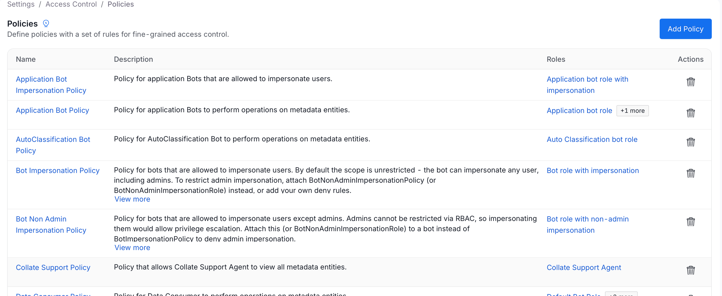The width and height of the screenshot is (722, 296).
Task: Open Bot Non Admin Impersonation Policy
Action: (51, 225)
